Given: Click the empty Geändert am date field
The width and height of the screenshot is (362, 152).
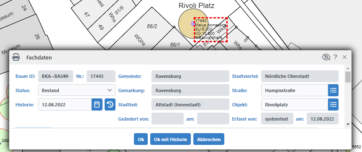Looking at the screenshot, I should (x=213, y=119).
